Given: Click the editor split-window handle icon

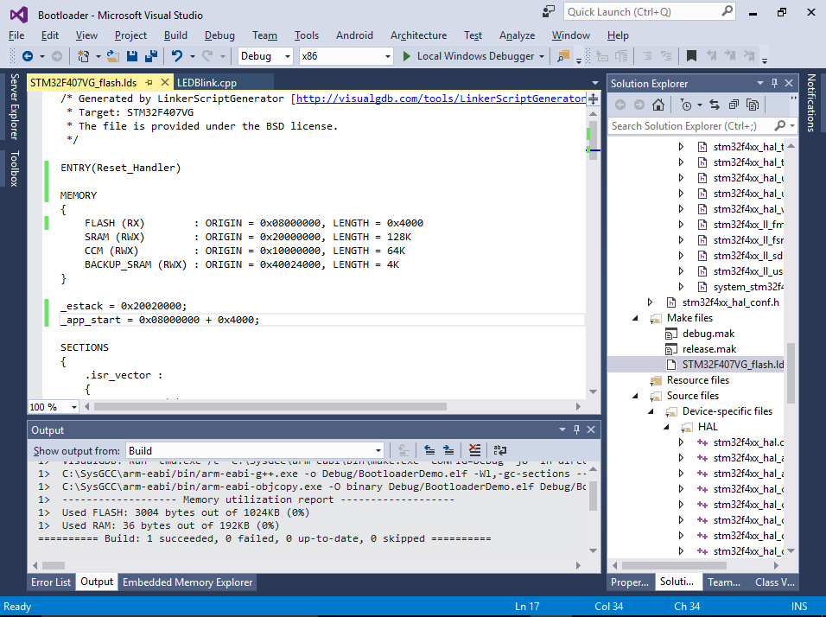Looking at the screenshot, I should [x=594, y=99].
